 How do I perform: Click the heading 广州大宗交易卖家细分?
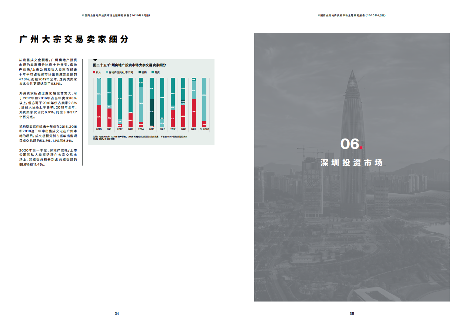click(74, 39)
